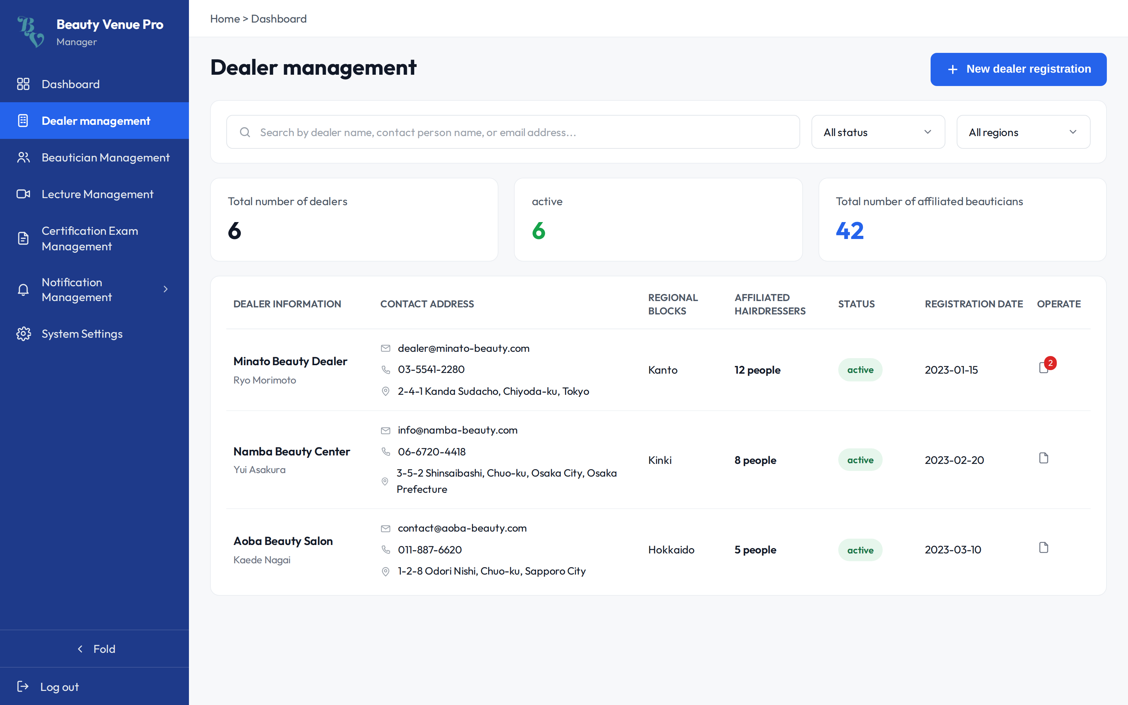The image size is (1128, 705).
Task: Click the System Settings gear icon
Action: click(x=23, y=334)
